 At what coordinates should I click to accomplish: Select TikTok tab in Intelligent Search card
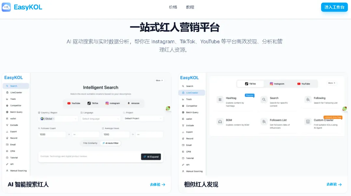(93, 103)
